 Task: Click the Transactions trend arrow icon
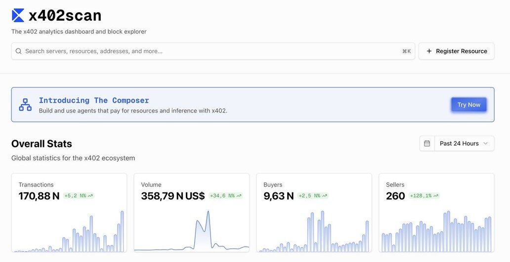(90, 196)
